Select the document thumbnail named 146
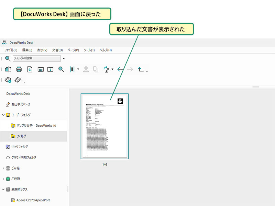The height and width of the screenshot is (206, 275). [105, 126]
